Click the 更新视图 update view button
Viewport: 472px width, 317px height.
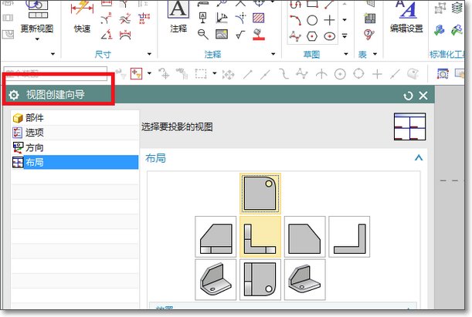[37, 18]
